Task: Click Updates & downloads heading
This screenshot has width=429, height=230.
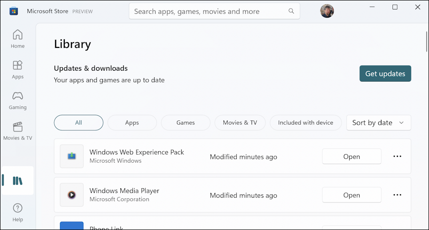Action: (91, 68)
